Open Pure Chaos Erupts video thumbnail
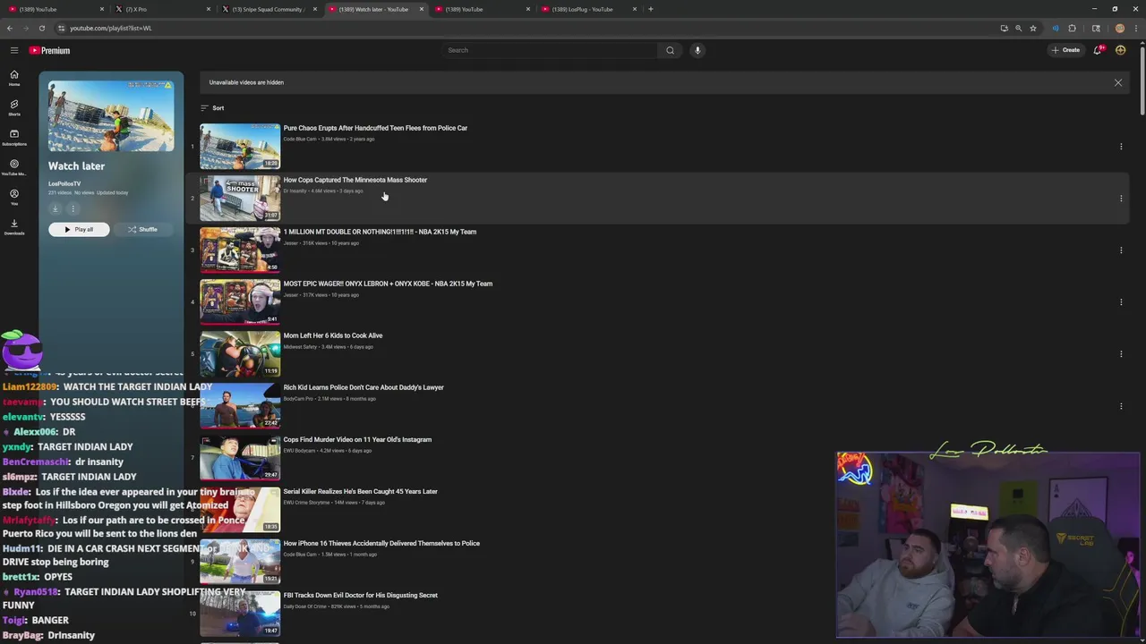Screen dimensions: 1146x644 pos(240,147)
